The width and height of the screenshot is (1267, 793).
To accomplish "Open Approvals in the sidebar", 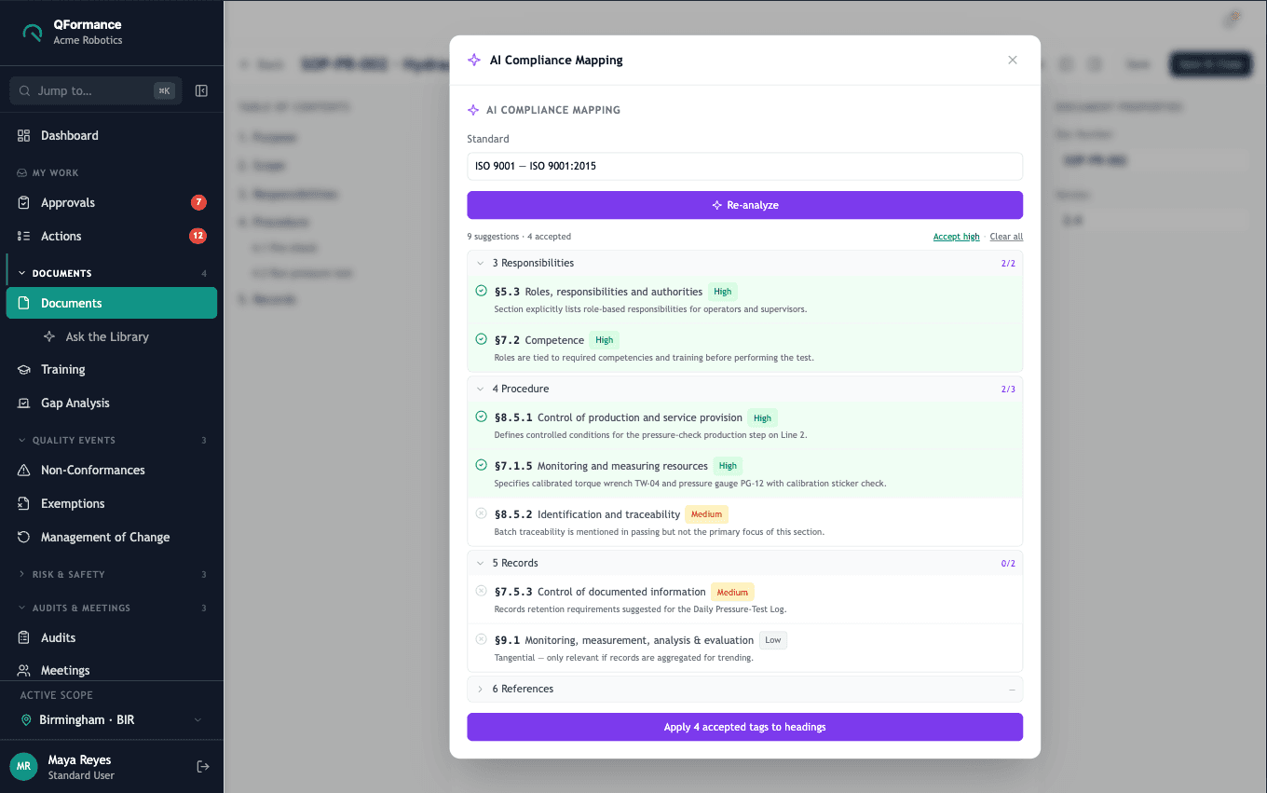I will [x=112, y=202].
